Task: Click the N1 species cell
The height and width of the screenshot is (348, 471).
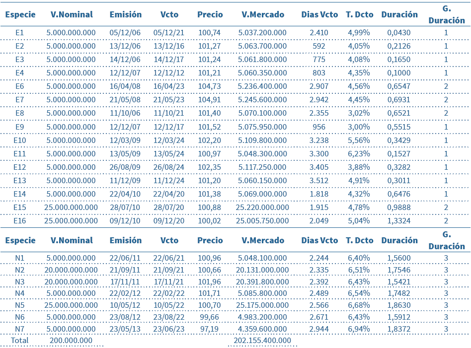Action: tap(20, 258)
